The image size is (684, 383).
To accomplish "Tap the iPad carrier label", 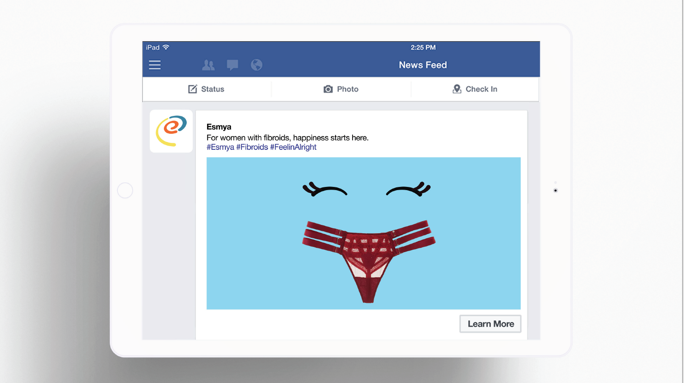I will [153, 47].
